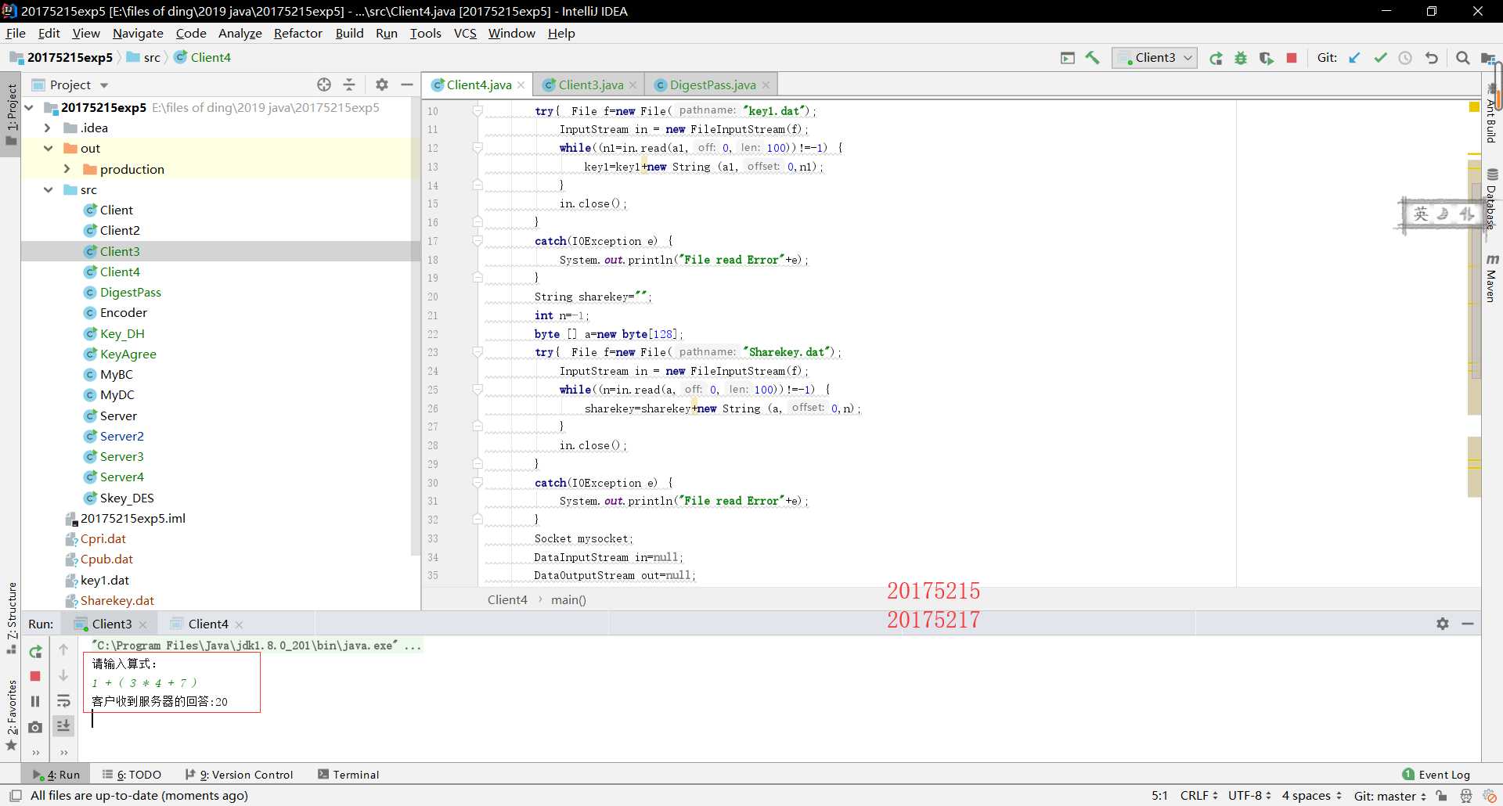Open Run panel settings gear
The height and width of the screenshot is (806, 1503).
[1443, 624]
